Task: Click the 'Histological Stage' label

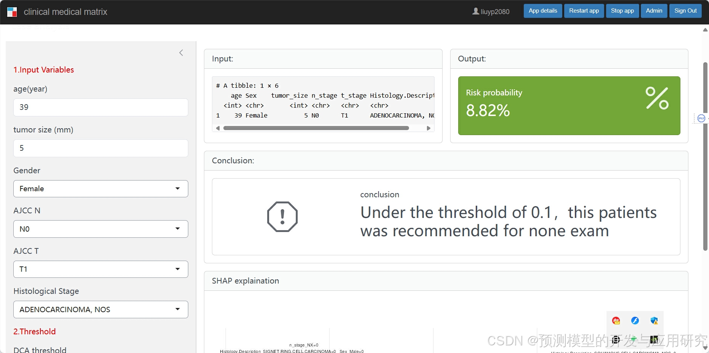Action: pyautogui.click(x=46, y=291)
